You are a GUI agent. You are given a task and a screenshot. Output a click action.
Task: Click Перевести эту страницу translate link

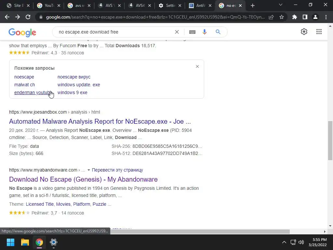click(117, 170)
